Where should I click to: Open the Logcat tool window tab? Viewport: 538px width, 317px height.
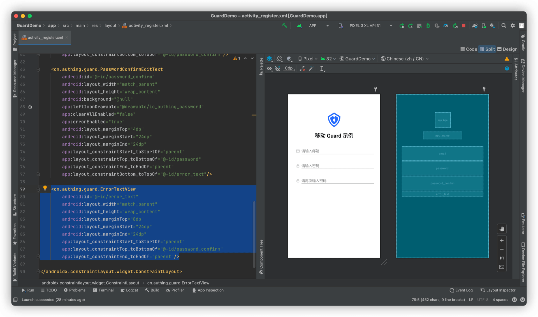[129, 290]
